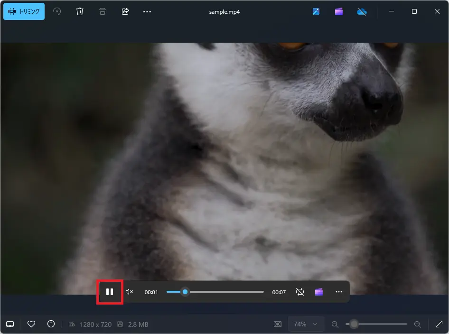Screen dimensions: 449x334
Task: Open the share icon in top toolbar
Action: click(125, 11)
